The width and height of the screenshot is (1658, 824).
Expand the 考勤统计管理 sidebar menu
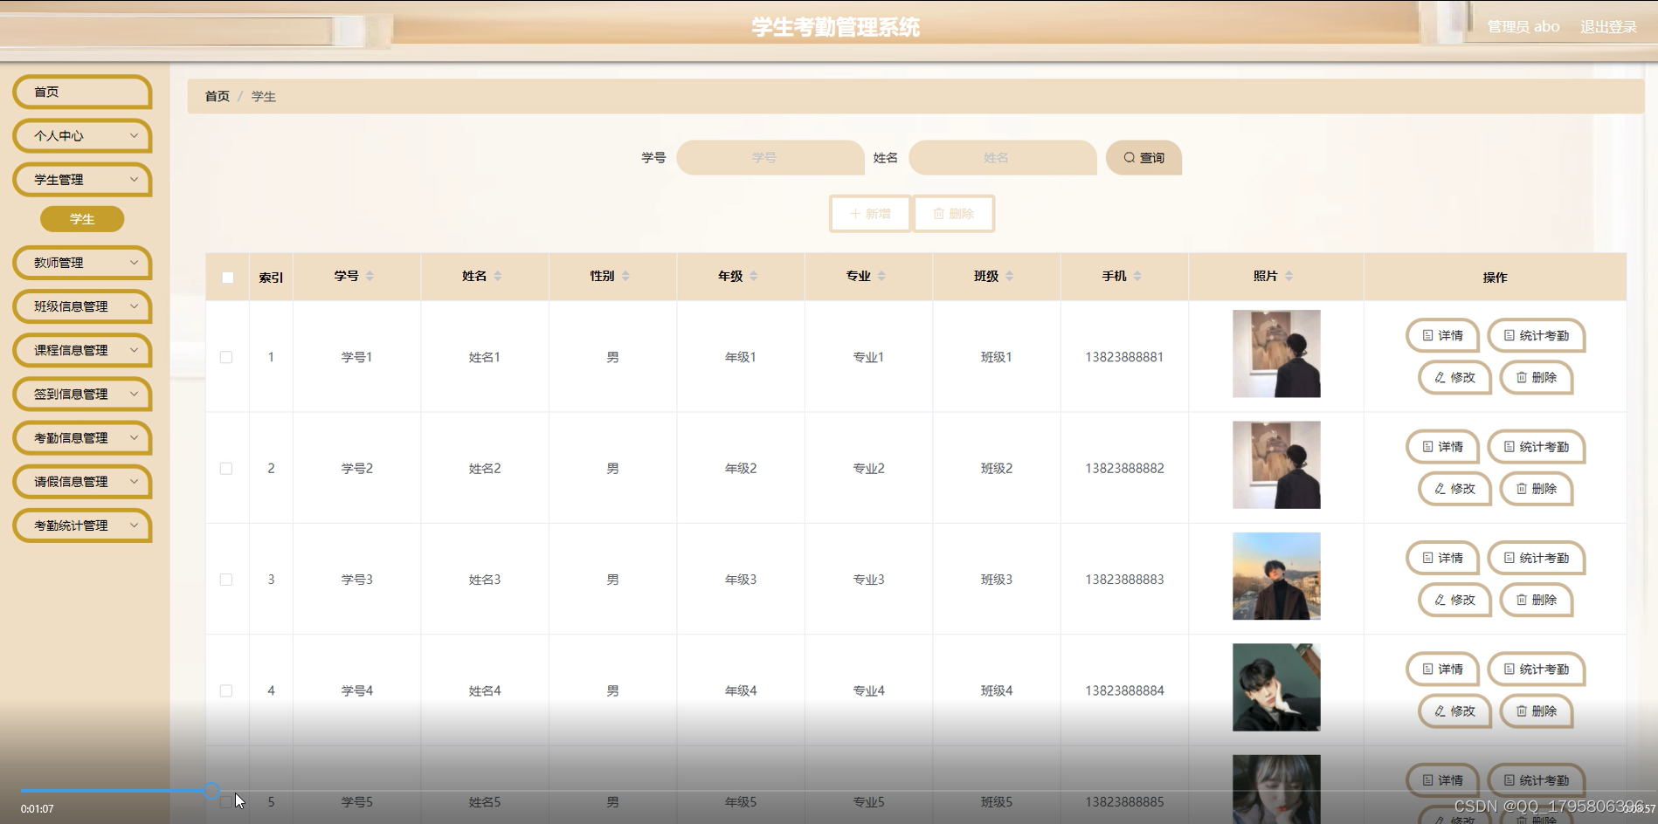click(82, 525)
